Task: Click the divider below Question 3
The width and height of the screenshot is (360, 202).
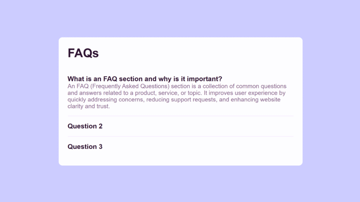Action: [180, 157]
